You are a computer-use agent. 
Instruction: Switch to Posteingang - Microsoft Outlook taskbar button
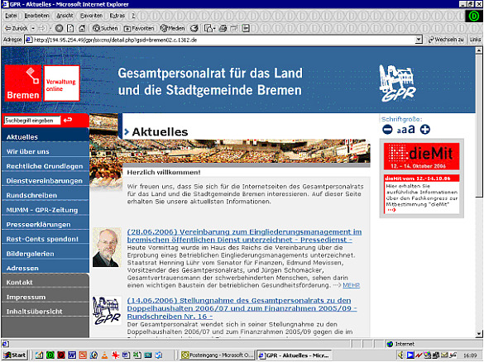[x=218, y=355]
